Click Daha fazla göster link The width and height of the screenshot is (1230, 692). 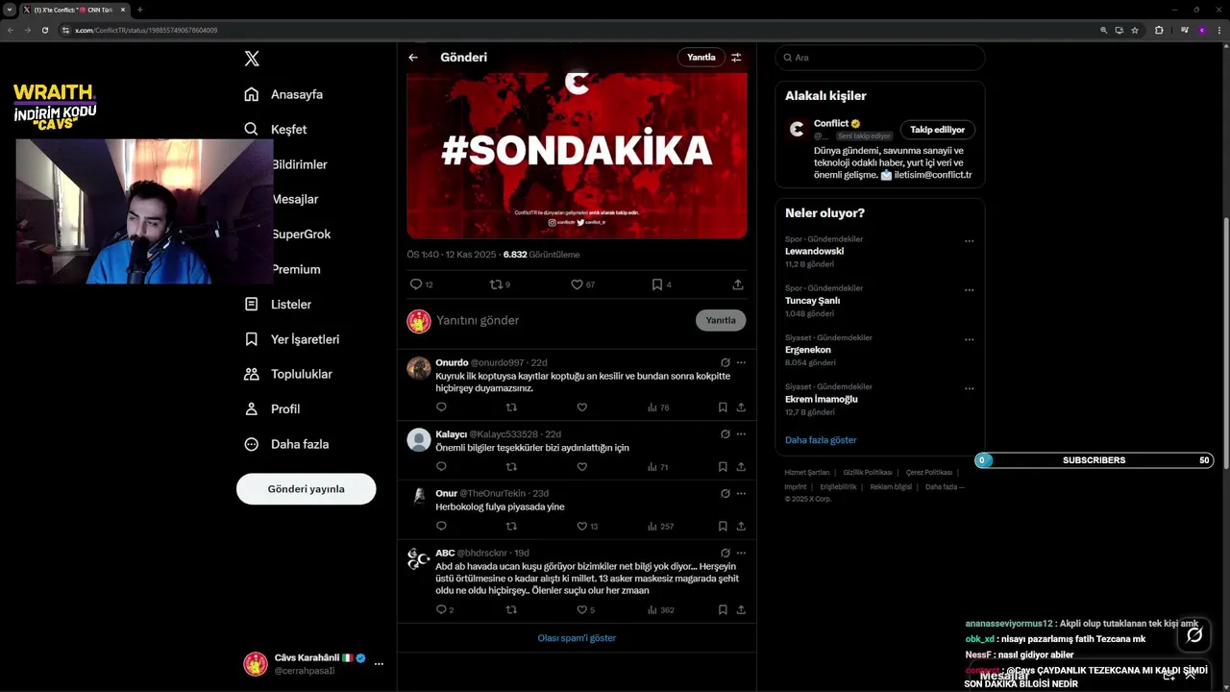[x=821, y=440]
